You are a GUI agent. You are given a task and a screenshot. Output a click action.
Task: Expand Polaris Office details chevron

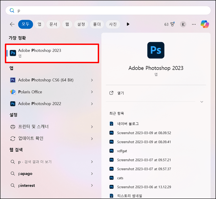tap(92, 92)
